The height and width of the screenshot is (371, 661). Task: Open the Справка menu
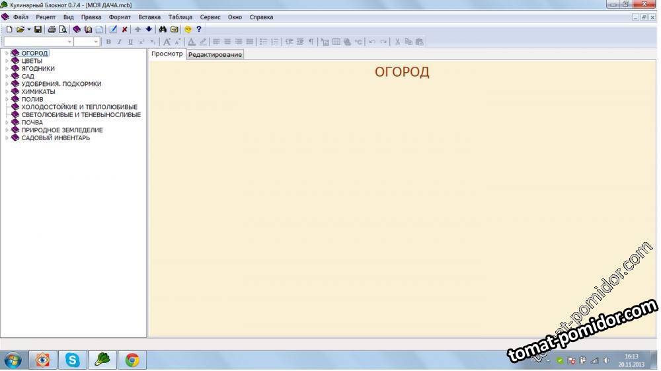tap(261, 17)
